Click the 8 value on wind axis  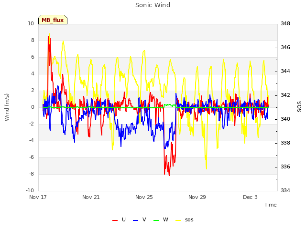(33, 40)
